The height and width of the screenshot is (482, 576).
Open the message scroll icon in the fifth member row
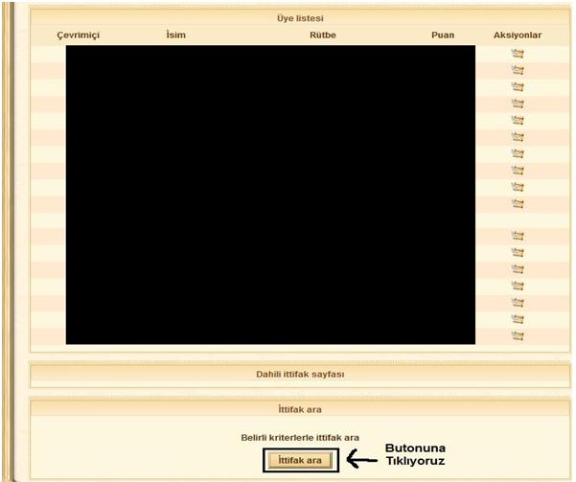coord(518,121)
